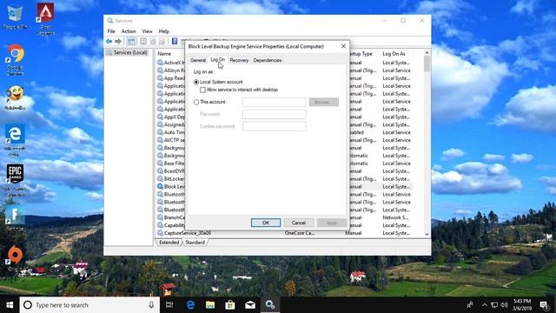Sort by the Log On As column header

click(394, 54)
